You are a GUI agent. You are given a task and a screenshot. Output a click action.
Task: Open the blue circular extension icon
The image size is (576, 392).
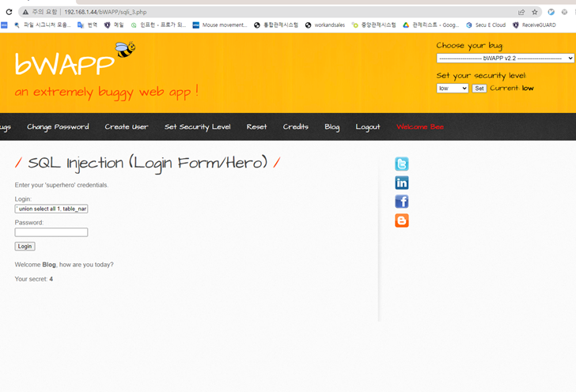pos(551,12)
